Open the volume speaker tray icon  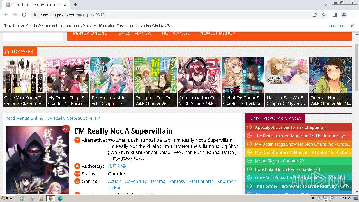tap(319, 198)
